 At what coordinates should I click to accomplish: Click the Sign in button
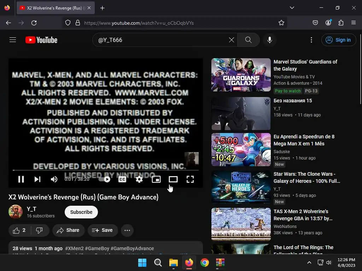(x=338, y=40)
